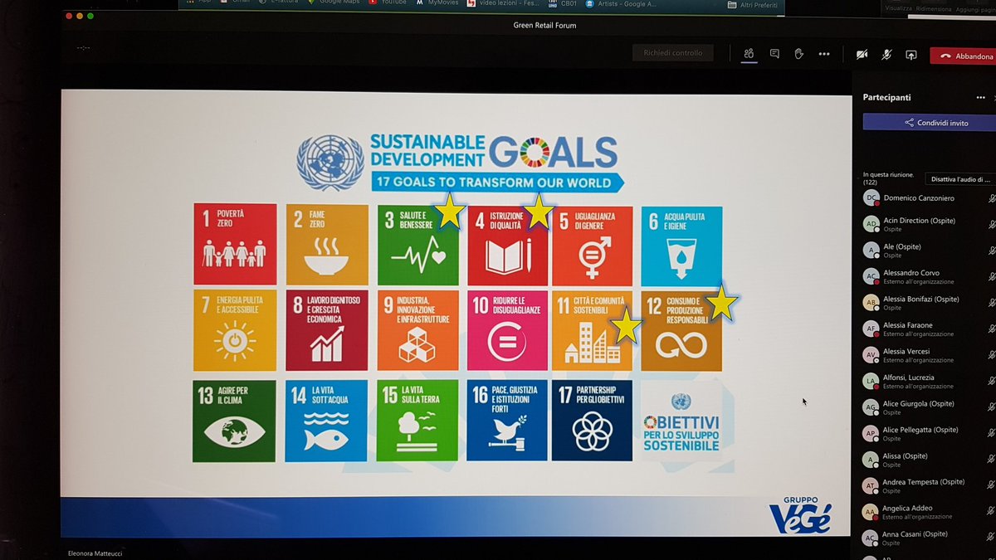
Task: Click Visualizza in the background window
Action: pos(898,7)
